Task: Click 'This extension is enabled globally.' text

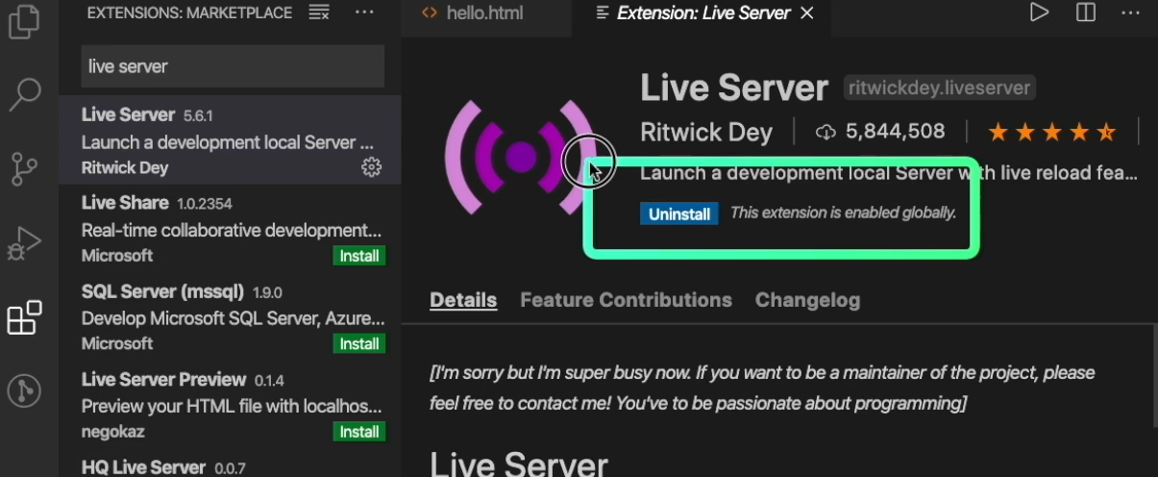Action: click(843, 213)
